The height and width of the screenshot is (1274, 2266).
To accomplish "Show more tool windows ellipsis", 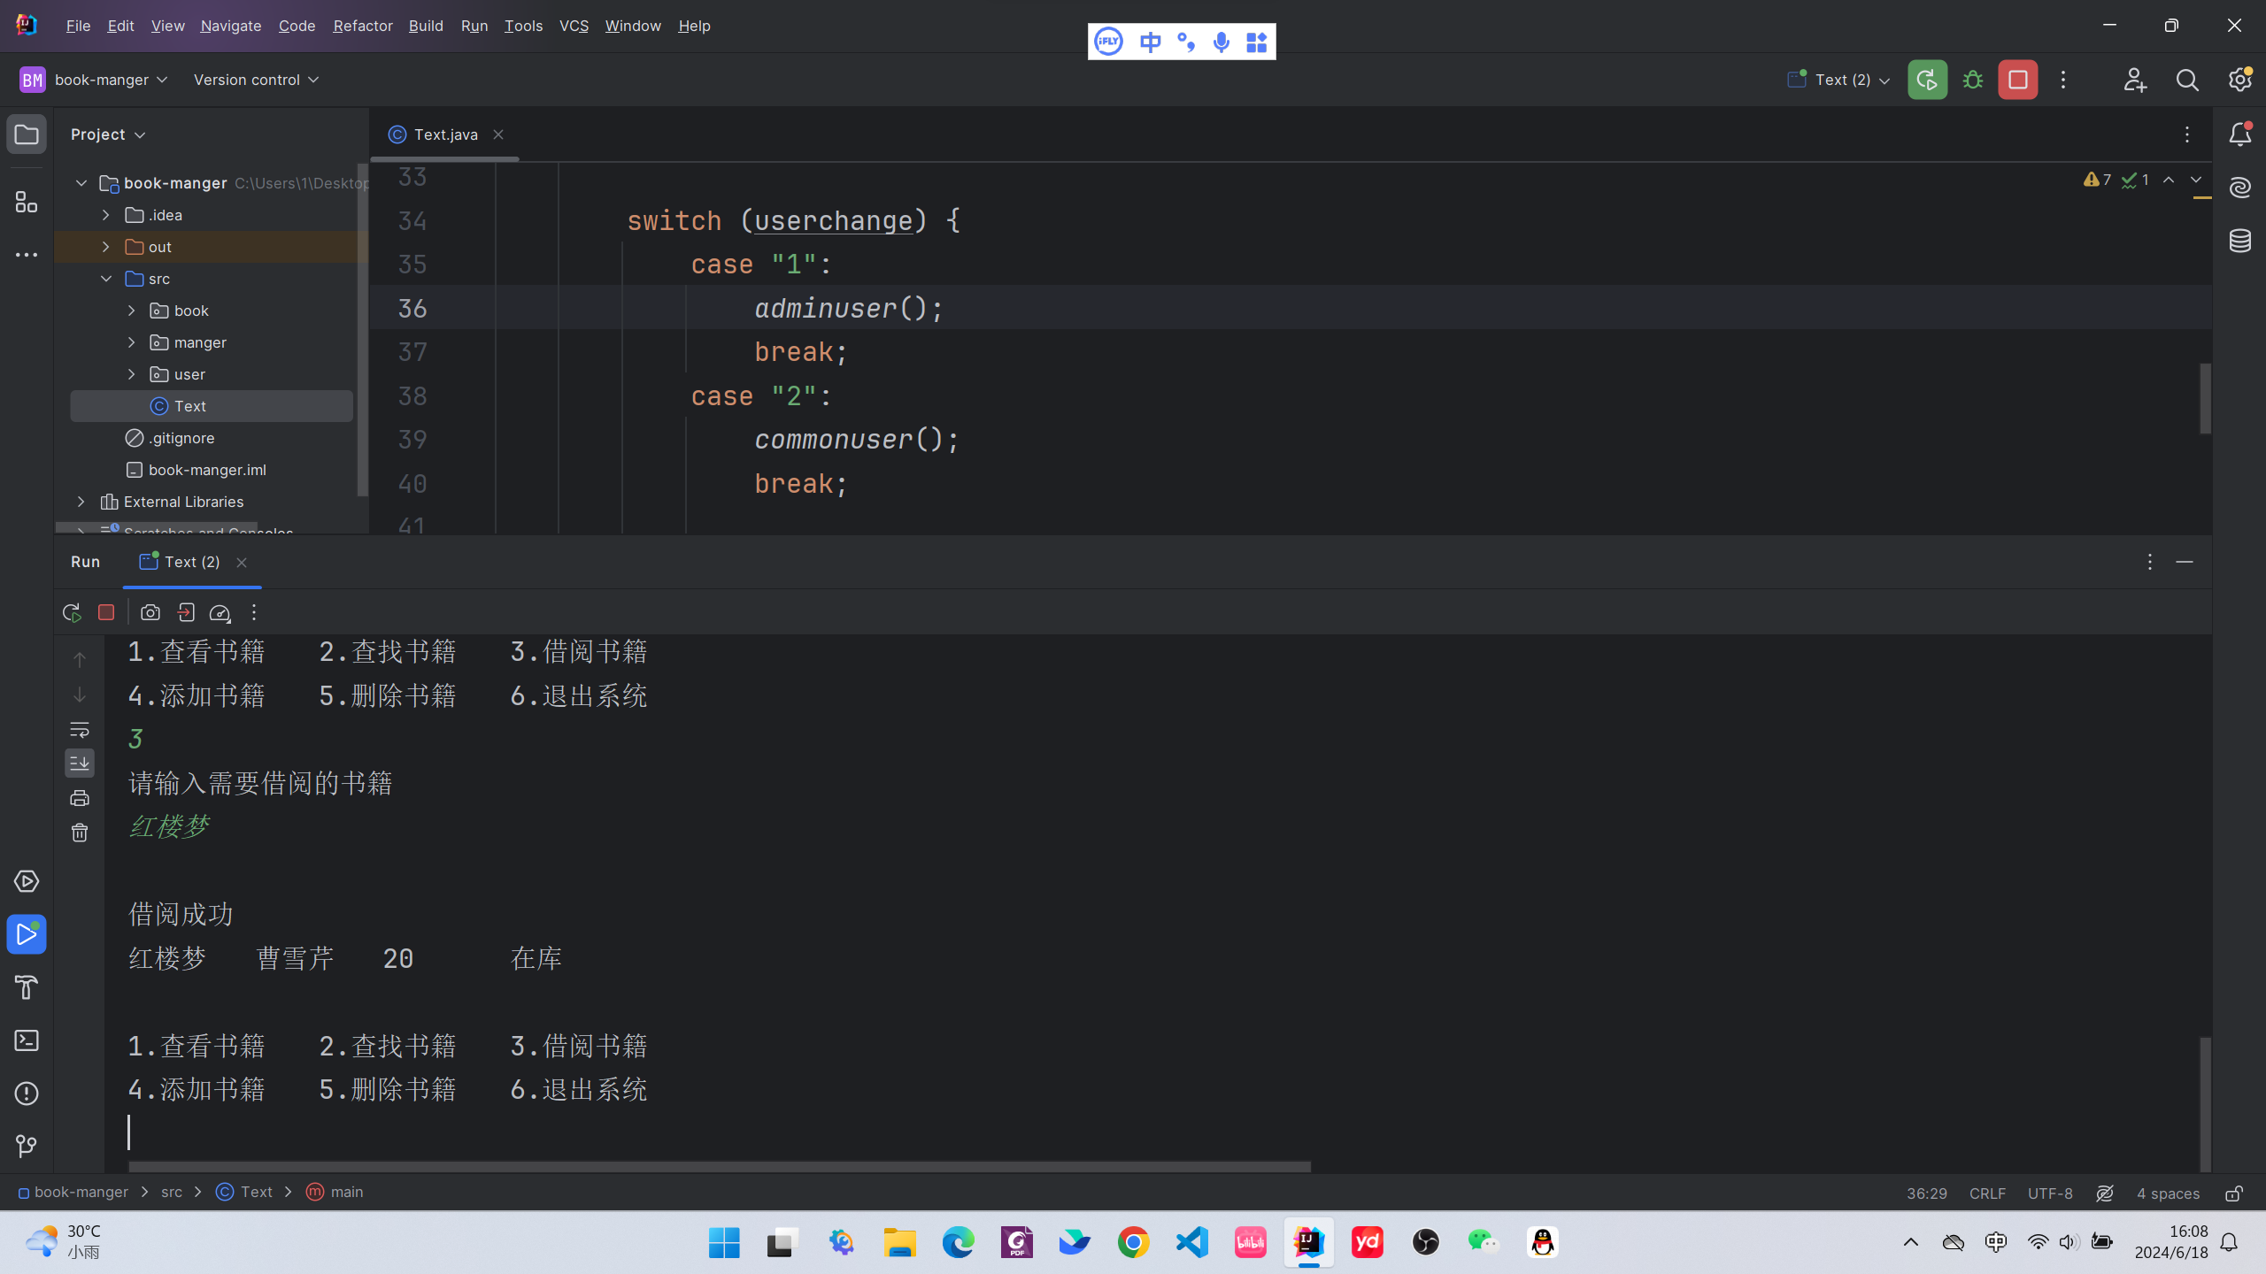I will [x=27, y=255].
